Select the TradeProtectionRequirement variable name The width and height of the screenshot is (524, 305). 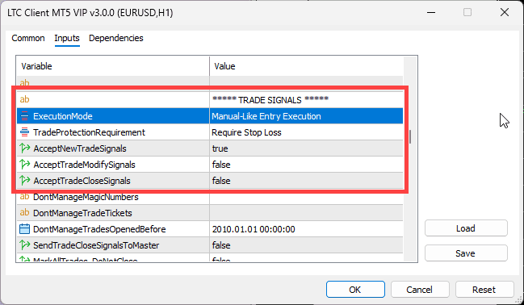(x=89, y=132)
